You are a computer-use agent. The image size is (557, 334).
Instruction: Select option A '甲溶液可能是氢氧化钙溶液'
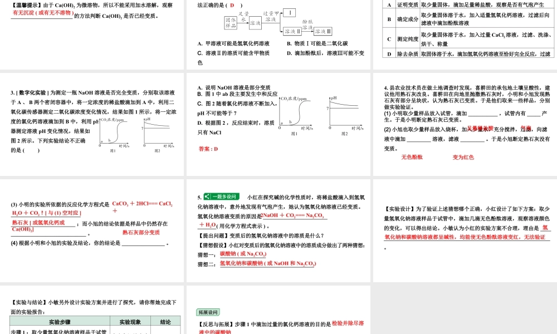232,43
